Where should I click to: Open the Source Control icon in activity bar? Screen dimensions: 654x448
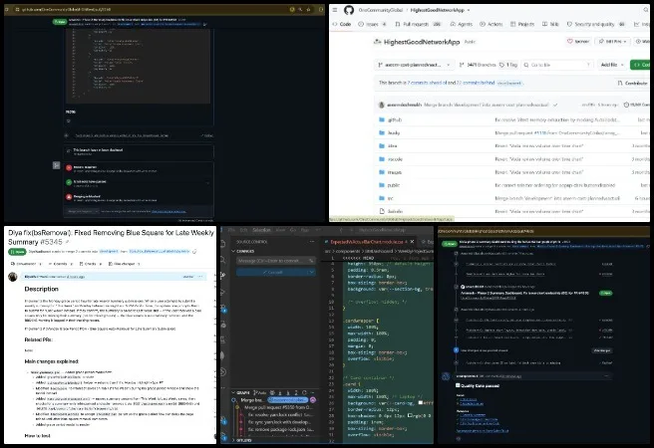223,275
